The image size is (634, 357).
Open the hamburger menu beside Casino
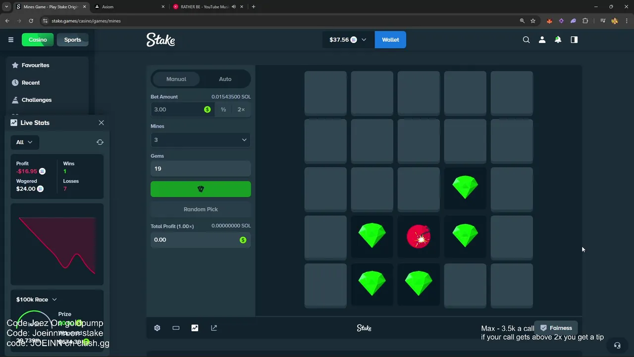click(x=10, y=40)
